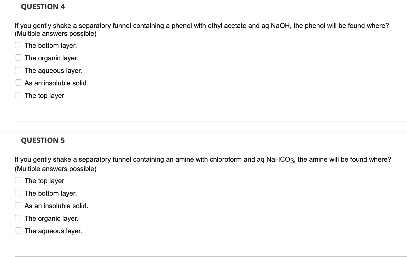Check 'As an insoluble solid.' for Question 4
Image resolution: width=407 pixels, height=257 pixels.
(18, 83)
